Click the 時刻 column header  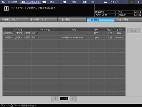coord(109,30)
